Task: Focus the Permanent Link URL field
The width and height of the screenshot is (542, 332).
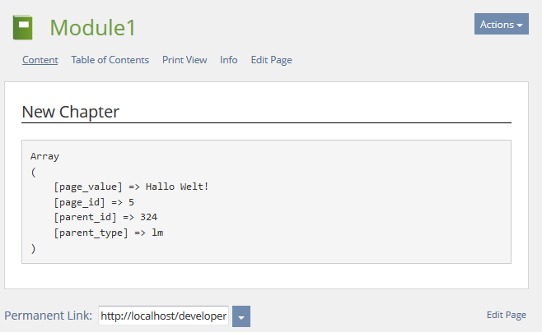Action: (x=163, y=316)
